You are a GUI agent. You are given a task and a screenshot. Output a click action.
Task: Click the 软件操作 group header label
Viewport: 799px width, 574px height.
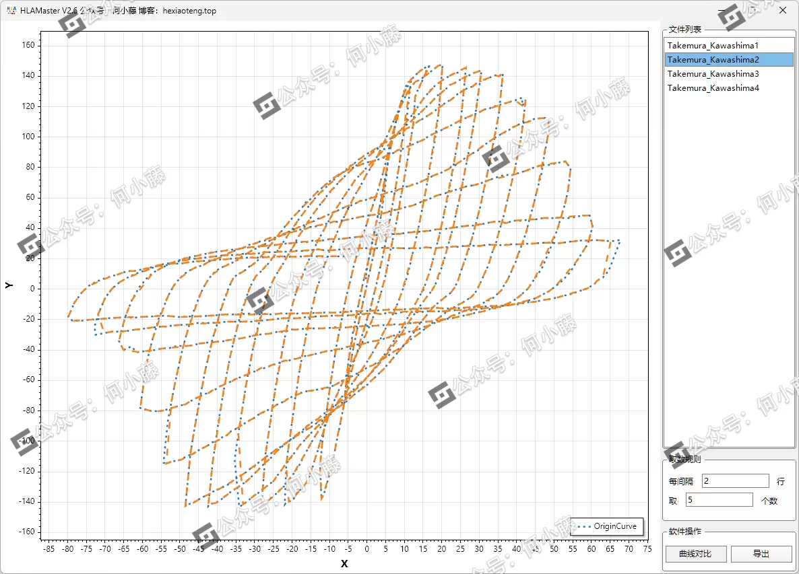tap(684, 532)
